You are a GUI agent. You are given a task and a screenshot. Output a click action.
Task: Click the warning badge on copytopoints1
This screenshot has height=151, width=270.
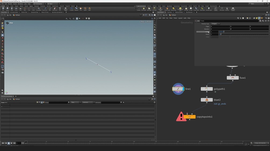181,117
